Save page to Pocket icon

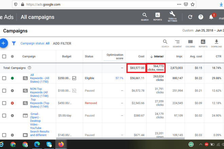click(186, 4)
